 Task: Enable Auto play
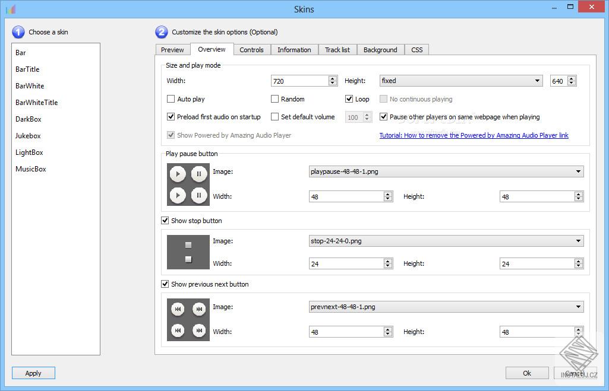point(171,99)
